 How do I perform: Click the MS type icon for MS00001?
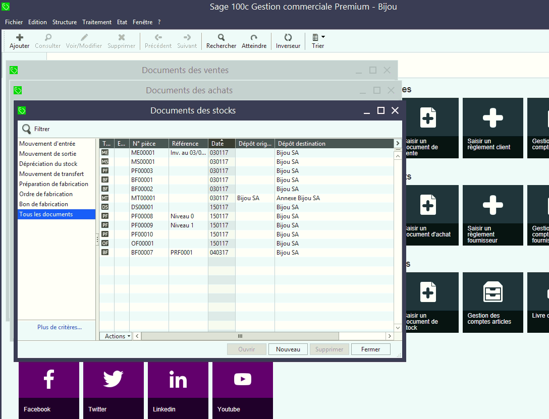point(105,161)
